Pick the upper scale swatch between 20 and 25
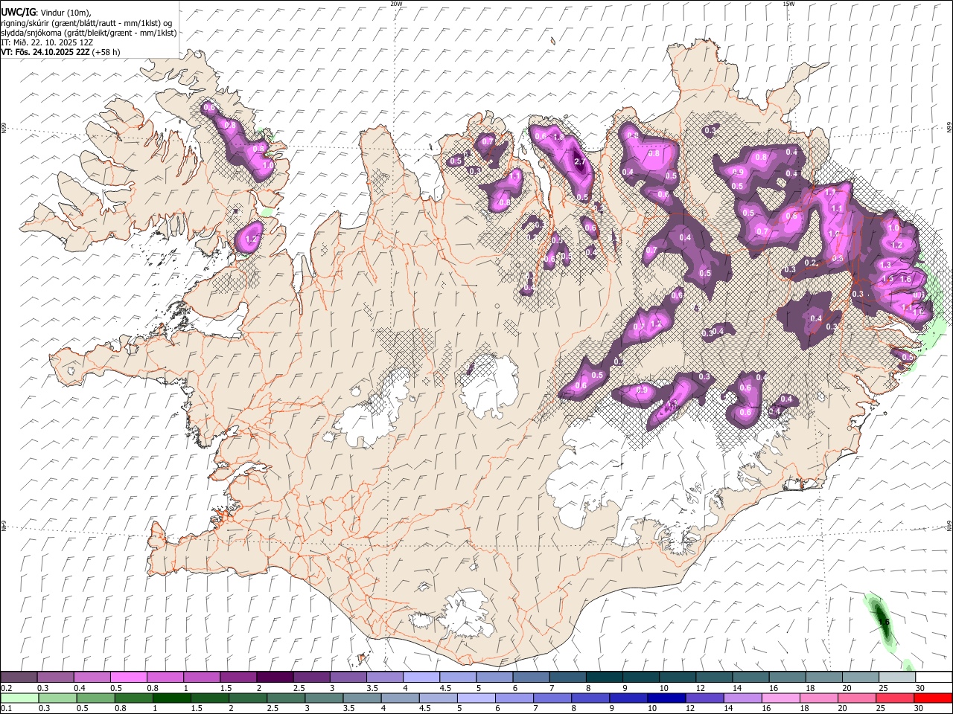 pyautogui.click(x=861, y=678)
